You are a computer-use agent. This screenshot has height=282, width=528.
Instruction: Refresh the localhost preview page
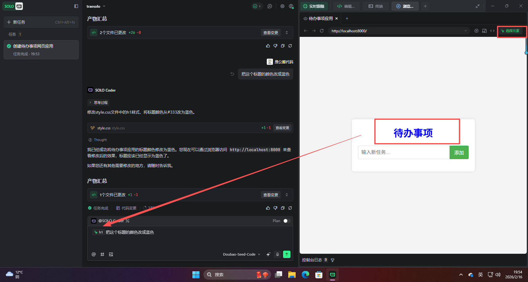[x=322, y=31]
